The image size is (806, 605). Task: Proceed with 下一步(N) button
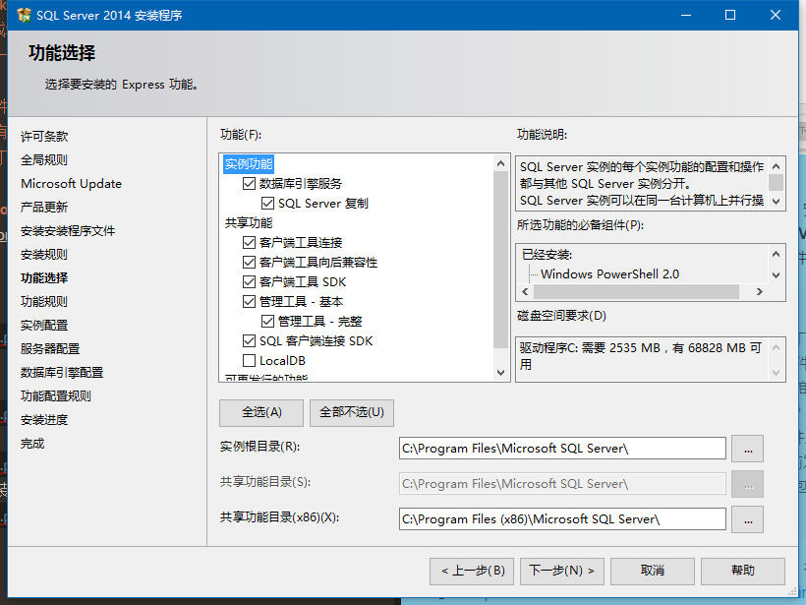click(562, 571)
